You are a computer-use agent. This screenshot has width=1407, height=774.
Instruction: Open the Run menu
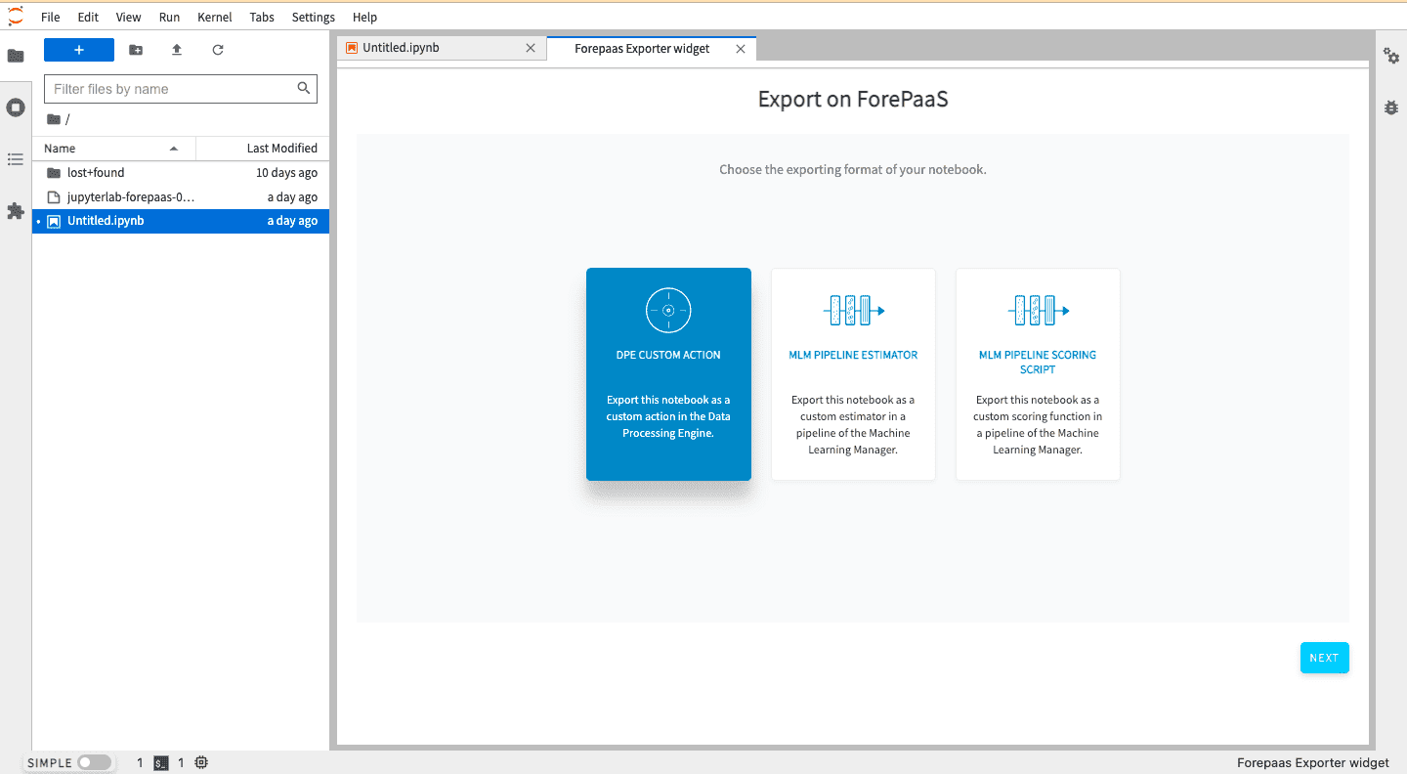tap(169, 18)
